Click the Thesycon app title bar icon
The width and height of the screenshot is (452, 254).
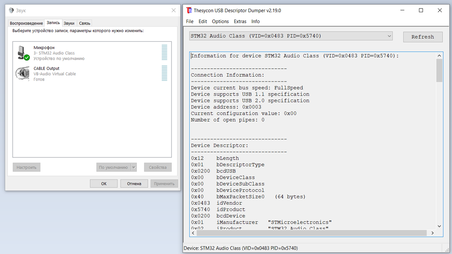pos(189,10)
